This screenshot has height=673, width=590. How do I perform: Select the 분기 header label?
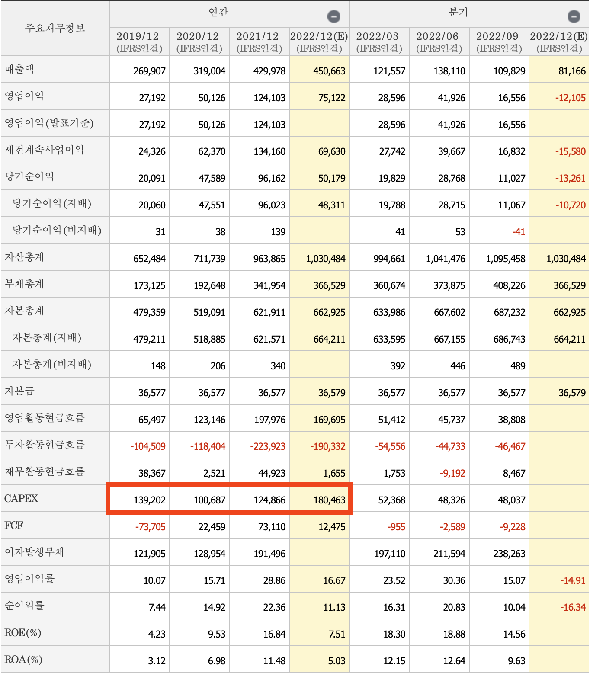[459, 12]
